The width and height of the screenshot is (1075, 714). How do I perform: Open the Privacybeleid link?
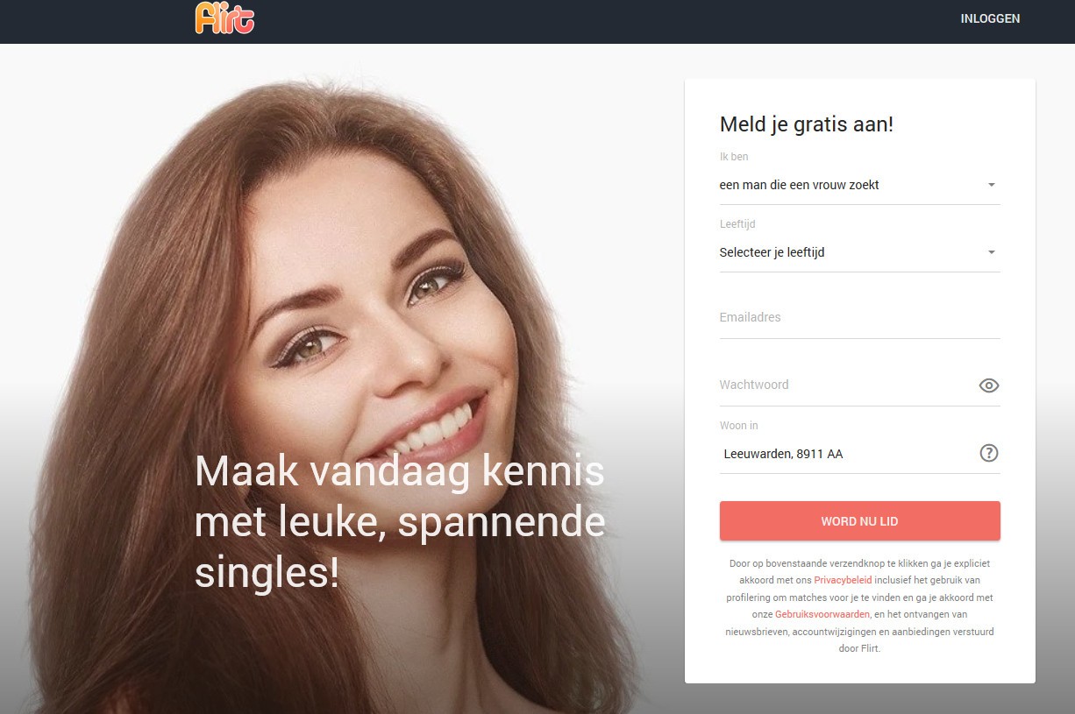tap(843, 581)
